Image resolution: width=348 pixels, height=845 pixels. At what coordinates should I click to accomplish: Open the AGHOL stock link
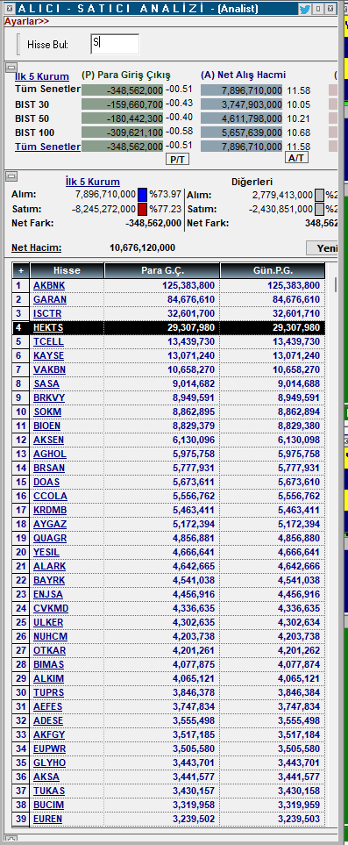(x=50, y=454)
